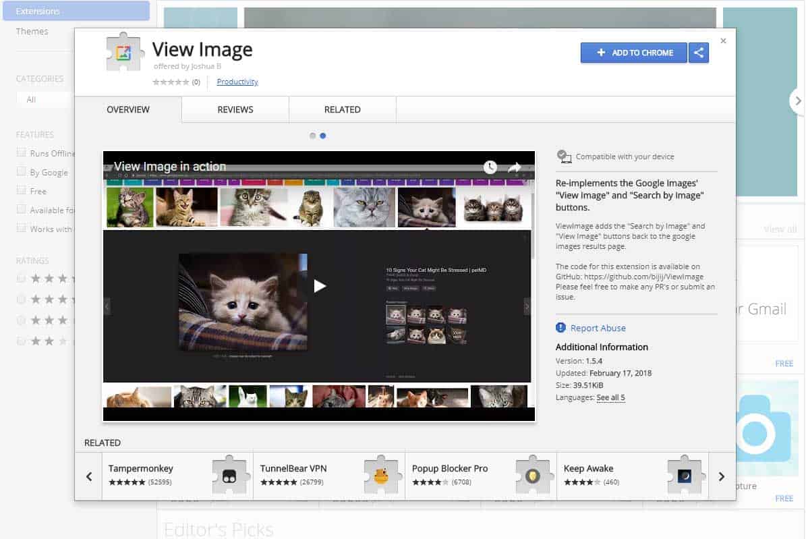Open the TunnelBear VPN related extension
The width and height of the screenshot is (806, 539).
point(329,476)
